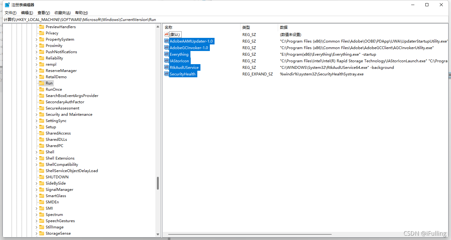Click the SharedPC folder icon
This screenshot has height=240, width=451.
coord(41,146)
